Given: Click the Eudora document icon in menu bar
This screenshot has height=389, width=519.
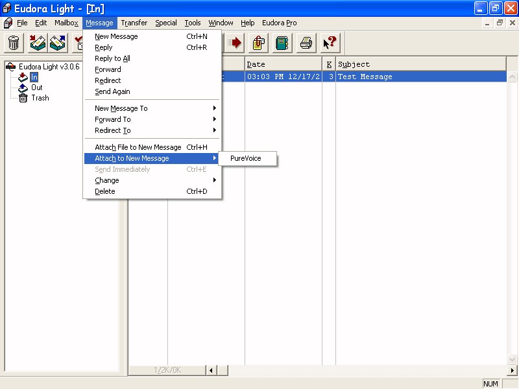Looking at the screenshot, I should click(x=8, y=23).
